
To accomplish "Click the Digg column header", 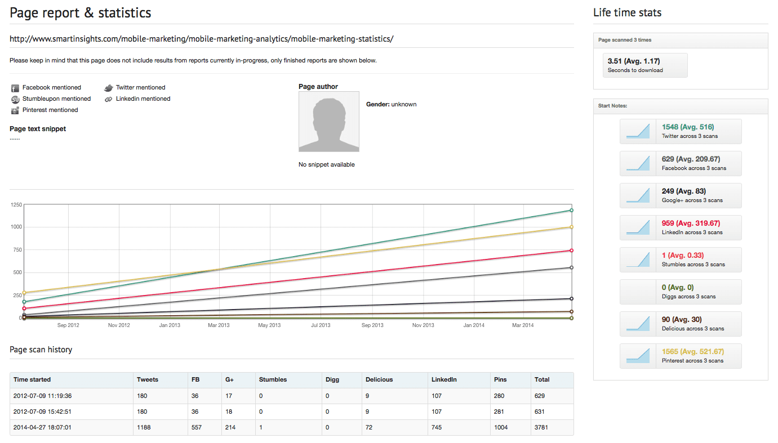I will 342,380.
